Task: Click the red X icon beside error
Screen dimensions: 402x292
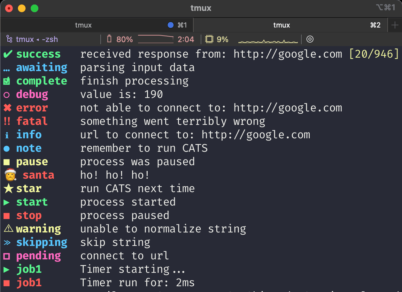Action: click(7, 108)
